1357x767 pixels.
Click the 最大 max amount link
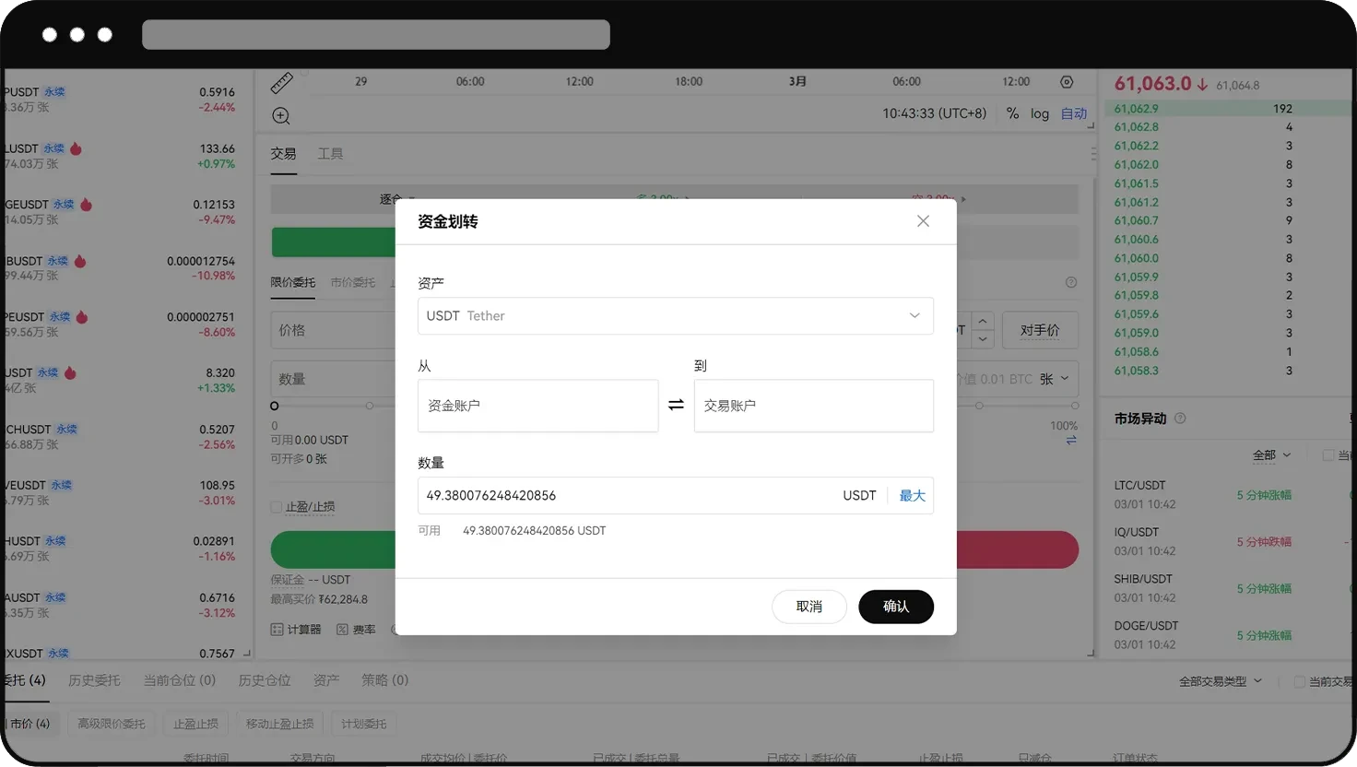pos(911,495)
